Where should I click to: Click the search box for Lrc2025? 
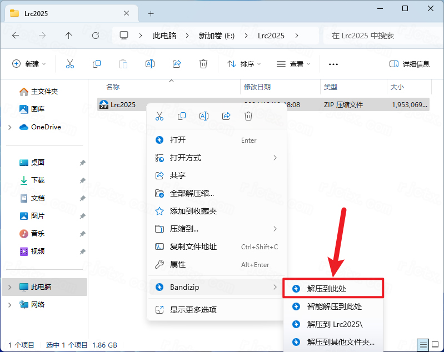pos(381,36)
